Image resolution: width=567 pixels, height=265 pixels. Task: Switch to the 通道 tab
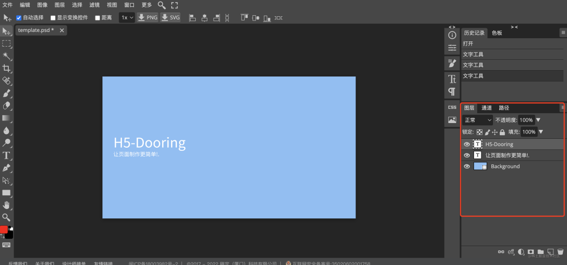click(487, 108)
